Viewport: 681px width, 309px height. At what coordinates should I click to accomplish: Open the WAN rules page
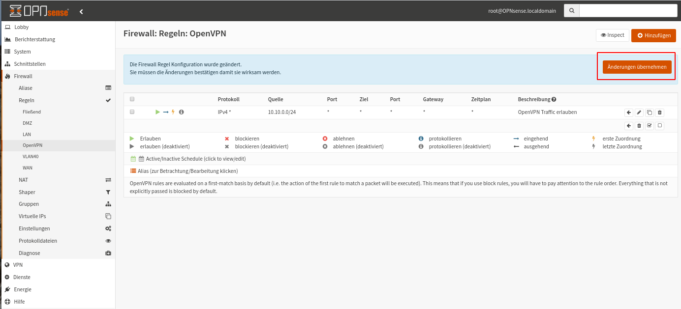click(28, 168)
